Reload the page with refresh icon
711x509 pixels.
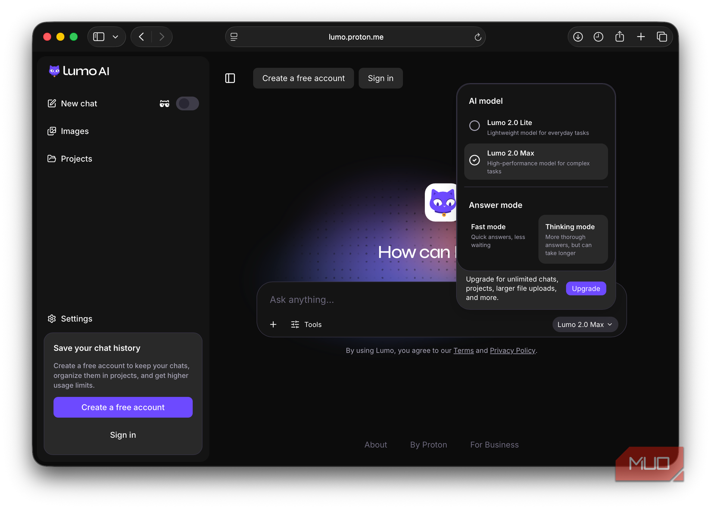pyautogui.click(x=477, y=37)
